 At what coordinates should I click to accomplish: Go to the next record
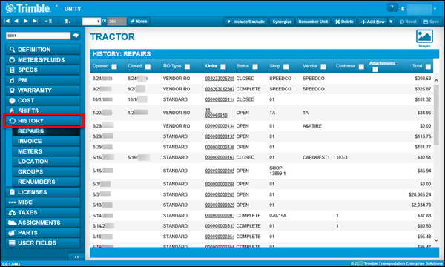26,21
